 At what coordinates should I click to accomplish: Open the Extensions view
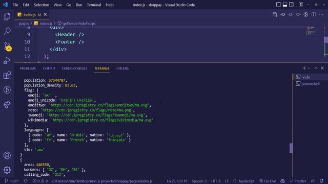(7, 75)
